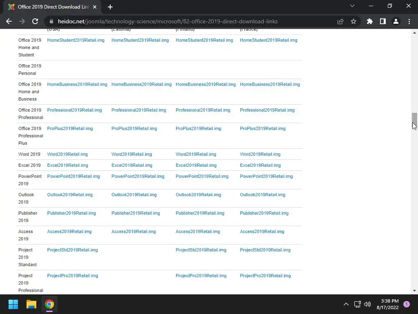Reload the heidoc.net page
Viewport: 418px width, 314px height.
pyautogui.click(x=35, y=21)
